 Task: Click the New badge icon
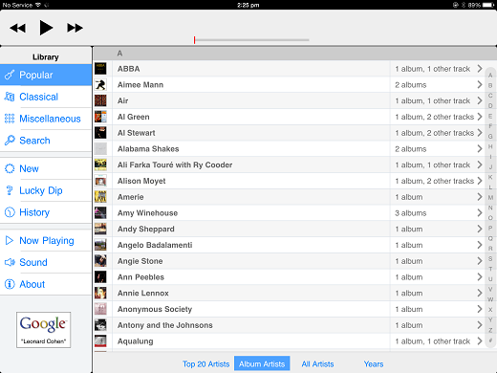tap(10, 168)
